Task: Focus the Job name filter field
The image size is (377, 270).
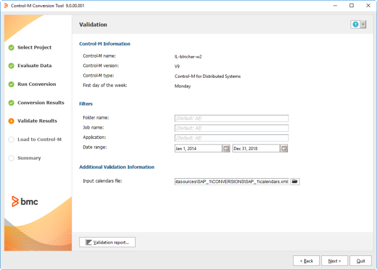Action: point(231,128)
